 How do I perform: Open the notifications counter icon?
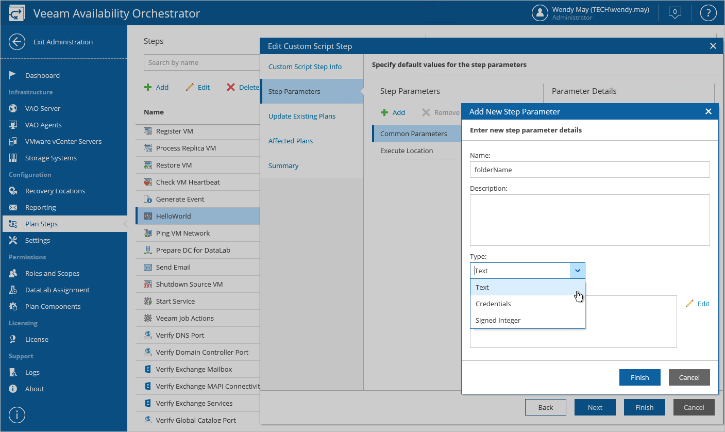point(675,13)
